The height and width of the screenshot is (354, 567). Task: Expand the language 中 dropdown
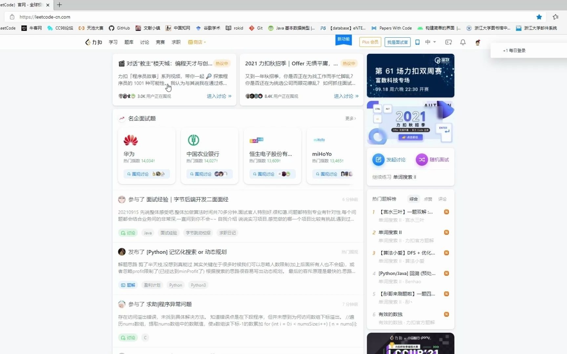coord(430,42)
